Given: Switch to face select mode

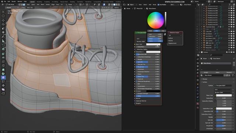Looking at the screenshot, I should click(24, 4).
